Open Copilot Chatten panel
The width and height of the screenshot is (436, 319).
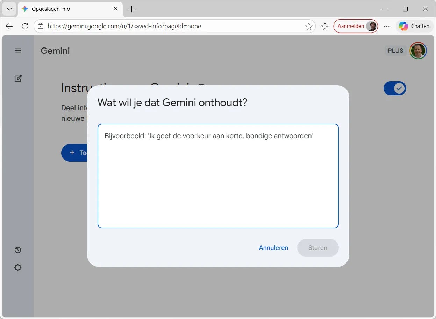tap(414, 26)
